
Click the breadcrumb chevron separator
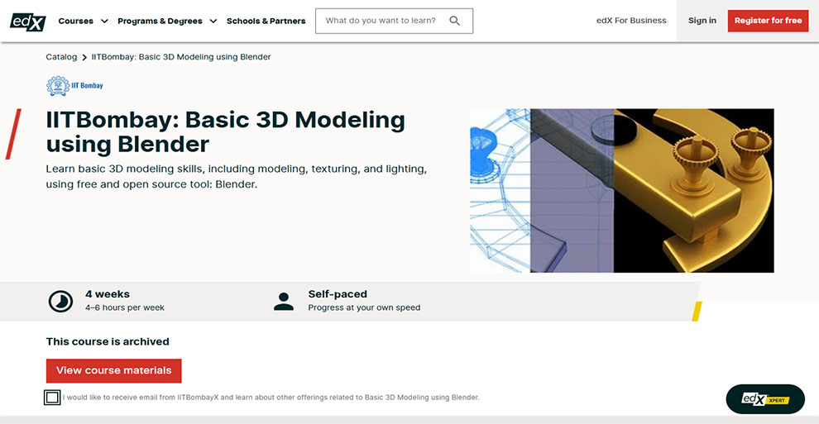(x=84, y=58)
